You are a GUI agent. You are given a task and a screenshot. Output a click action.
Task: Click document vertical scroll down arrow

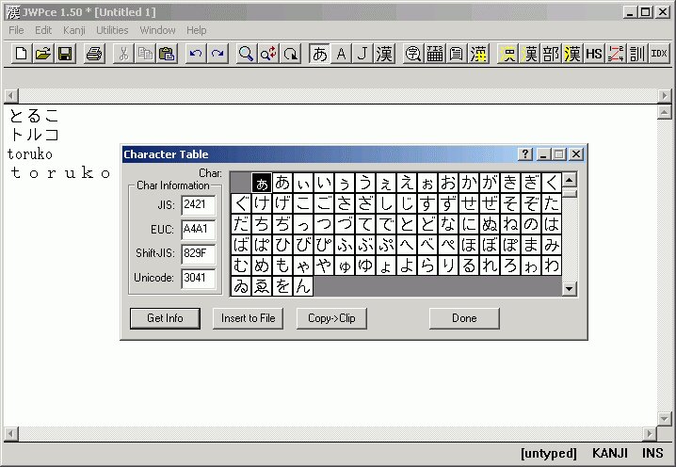pos(665,418)
